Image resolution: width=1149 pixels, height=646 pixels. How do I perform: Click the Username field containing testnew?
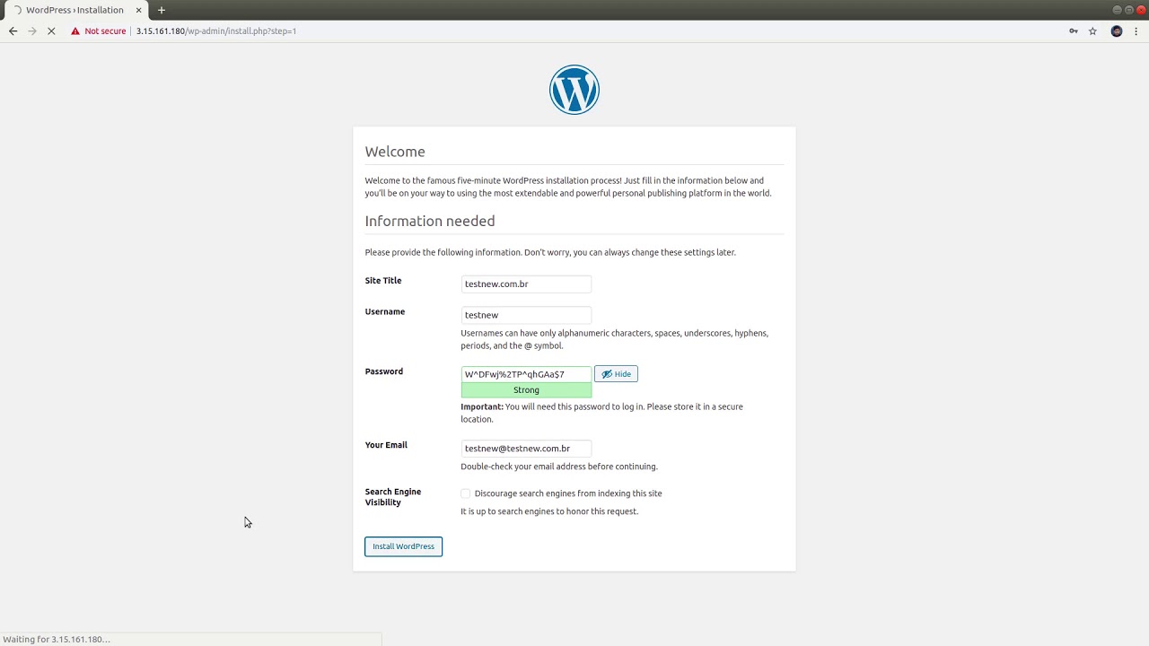click(x=526, y=315)
